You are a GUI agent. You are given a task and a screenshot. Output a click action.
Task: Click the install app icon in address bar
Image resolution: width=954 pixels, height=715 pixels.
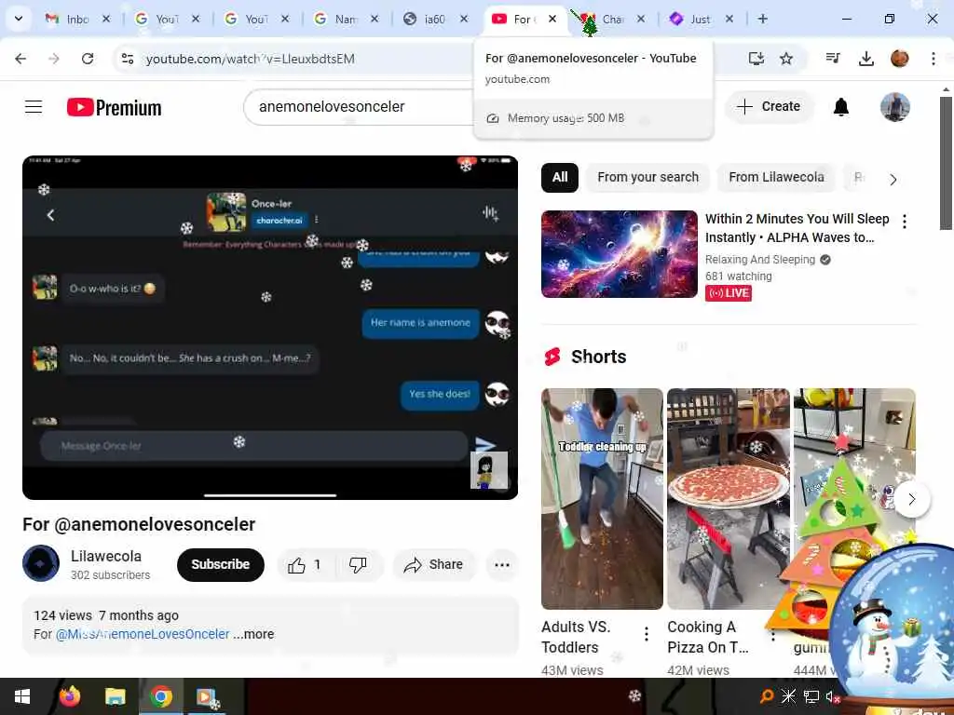pos(756,59)
